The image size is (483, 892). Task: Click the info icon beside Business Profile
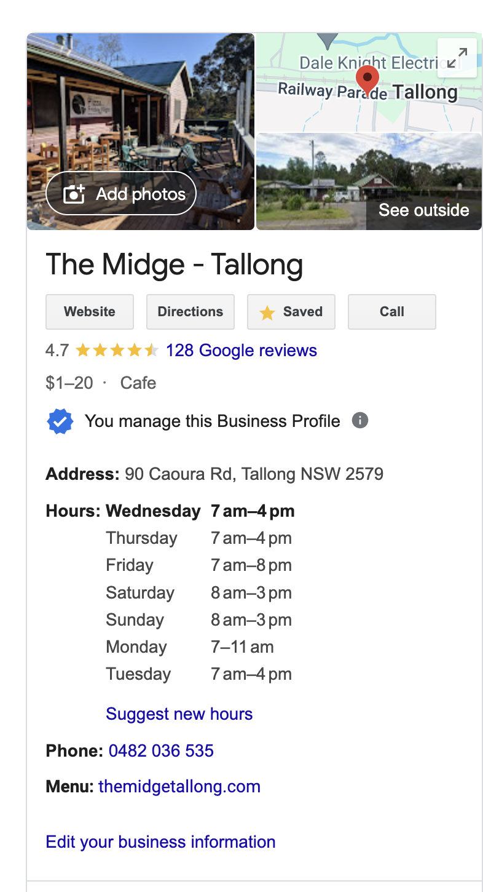click(x=360, y=421)
